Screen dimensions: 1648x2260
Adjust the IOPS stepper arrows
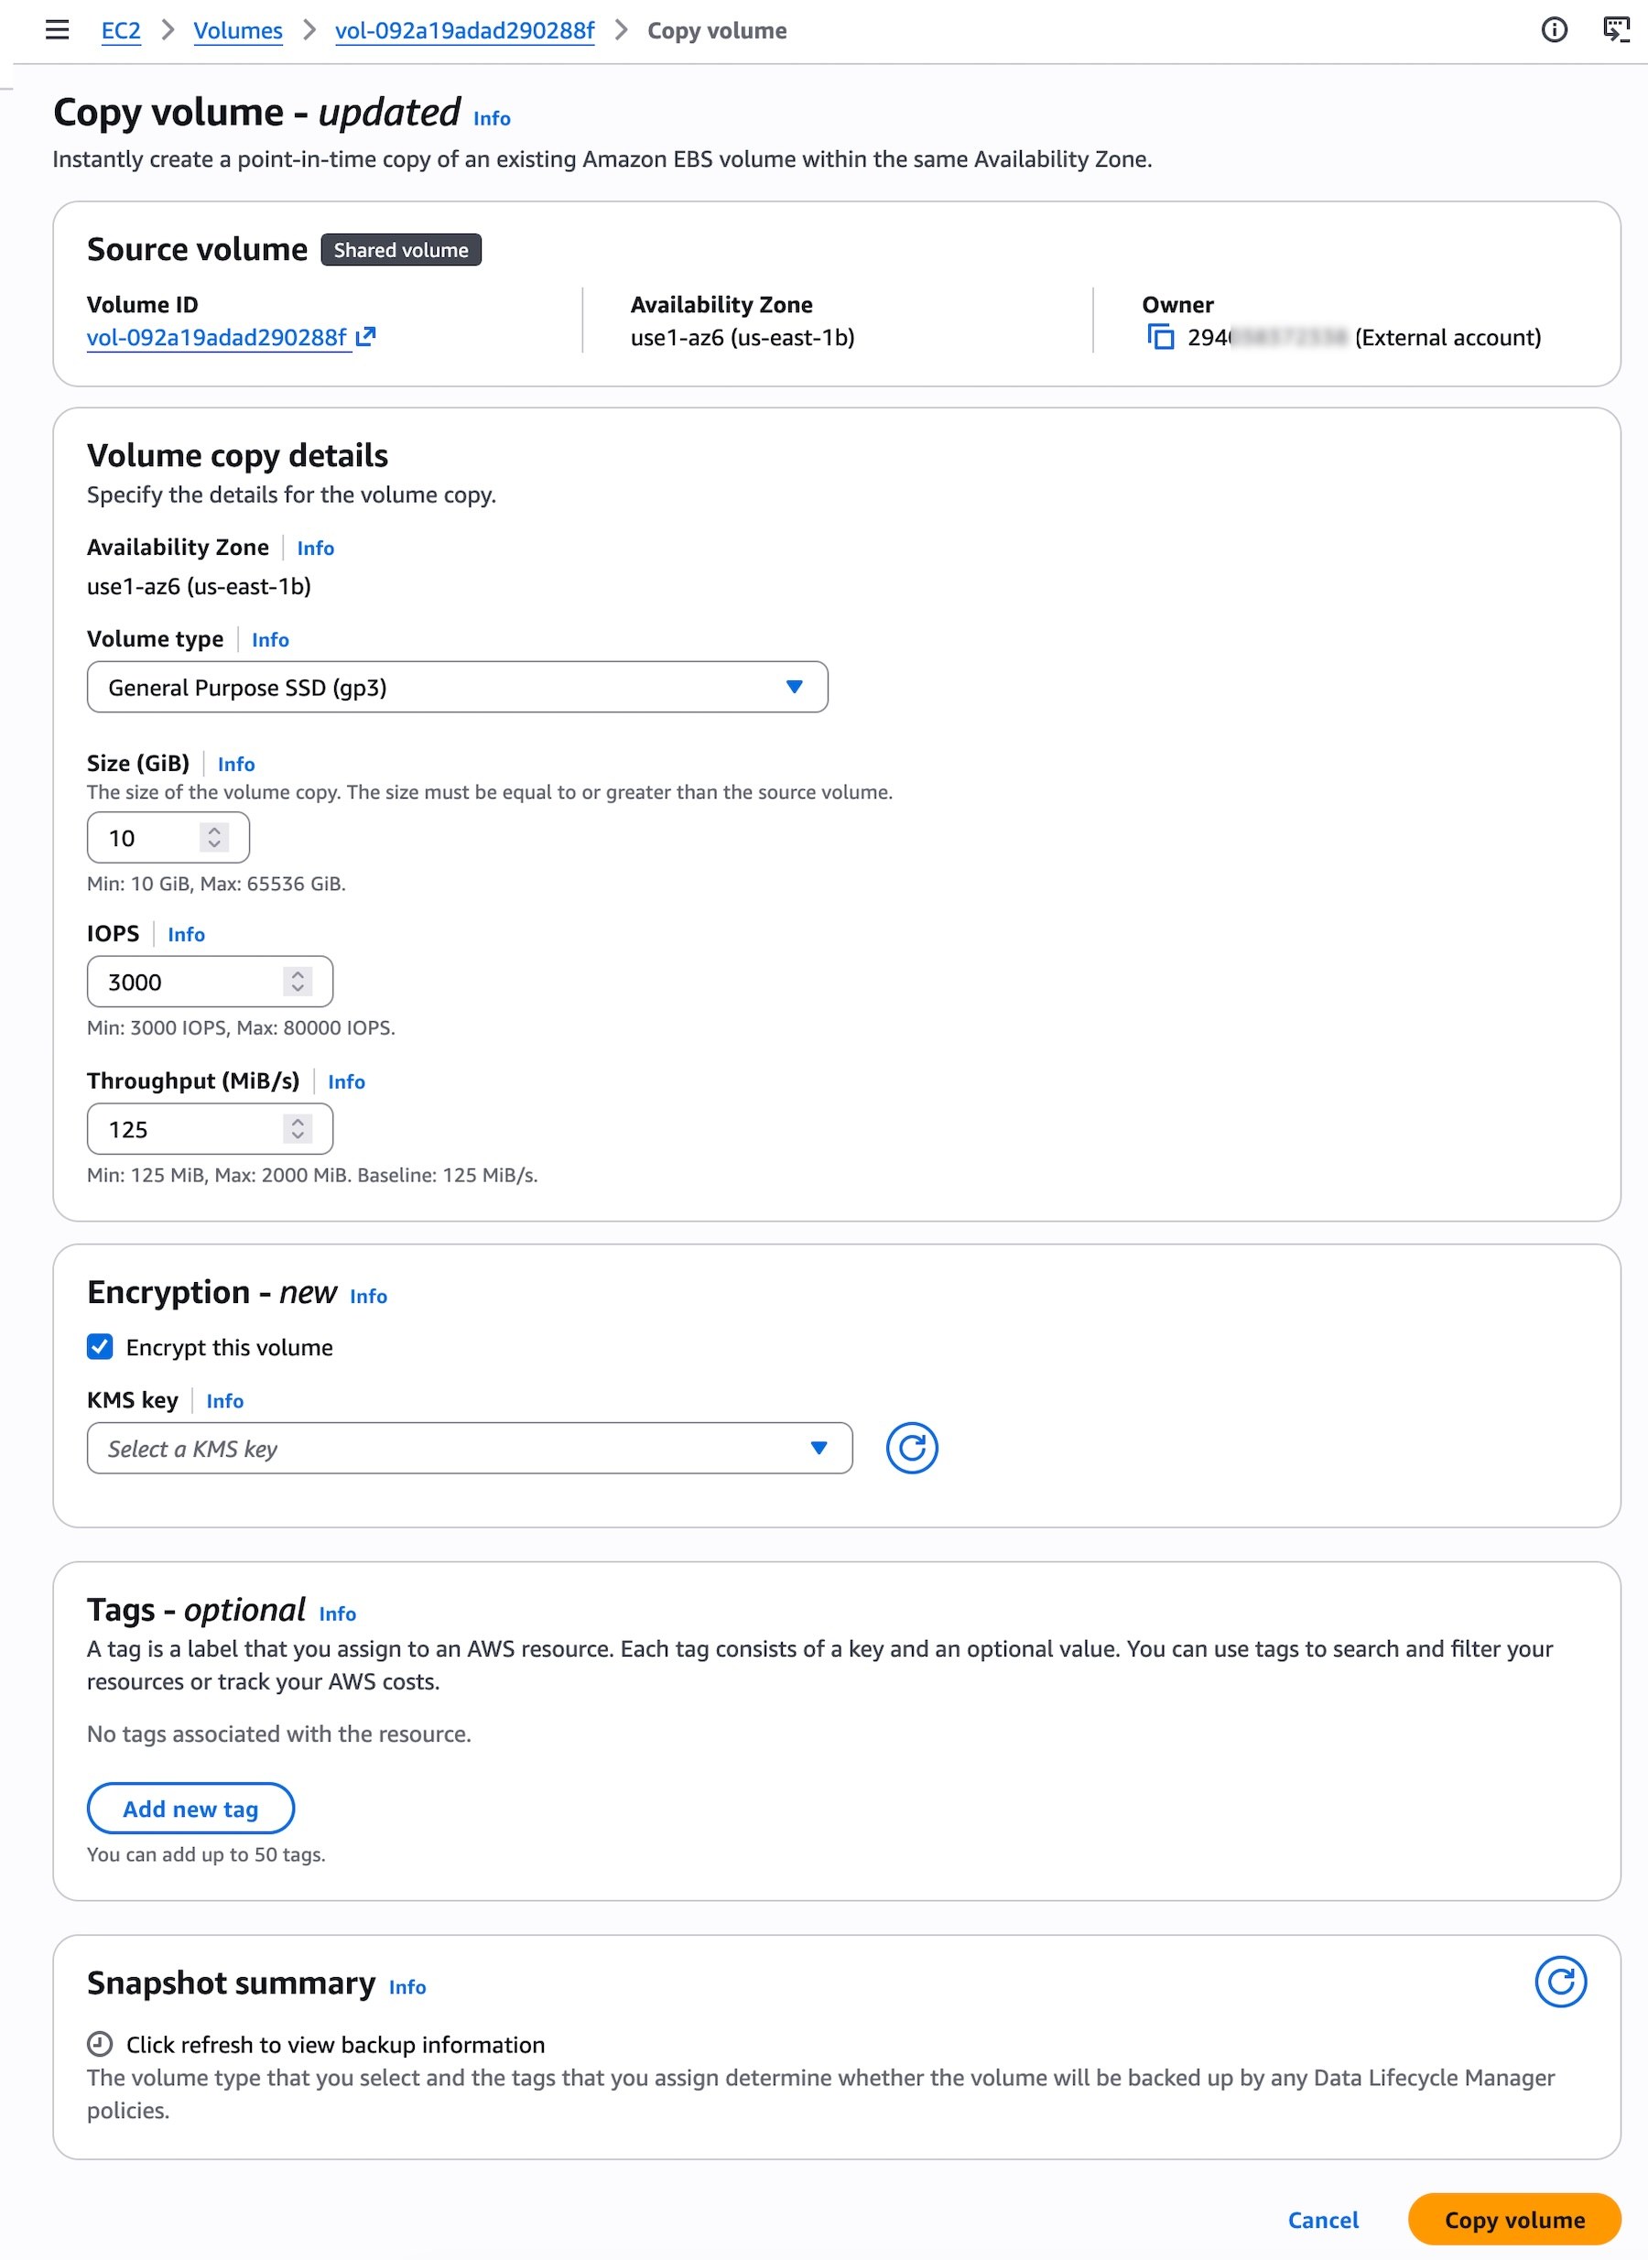point(298,981)
